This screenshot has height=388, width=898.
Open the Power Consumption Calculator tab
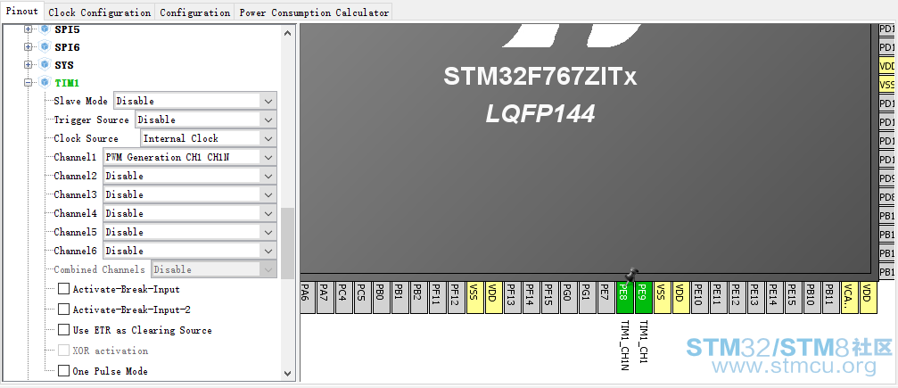tap(314, 12)
